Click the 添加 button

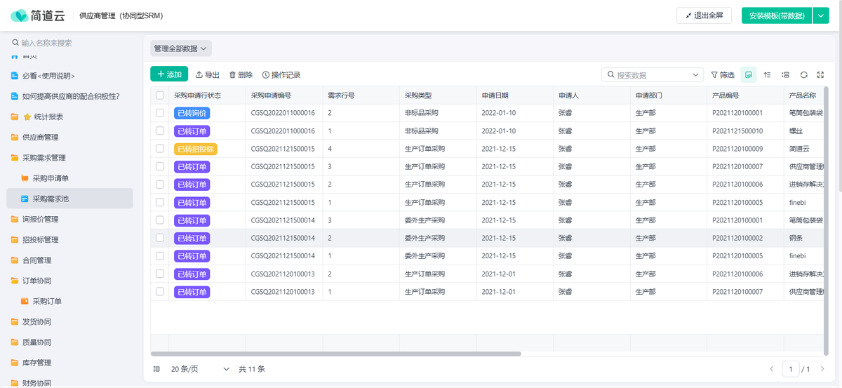pos(169,74)
